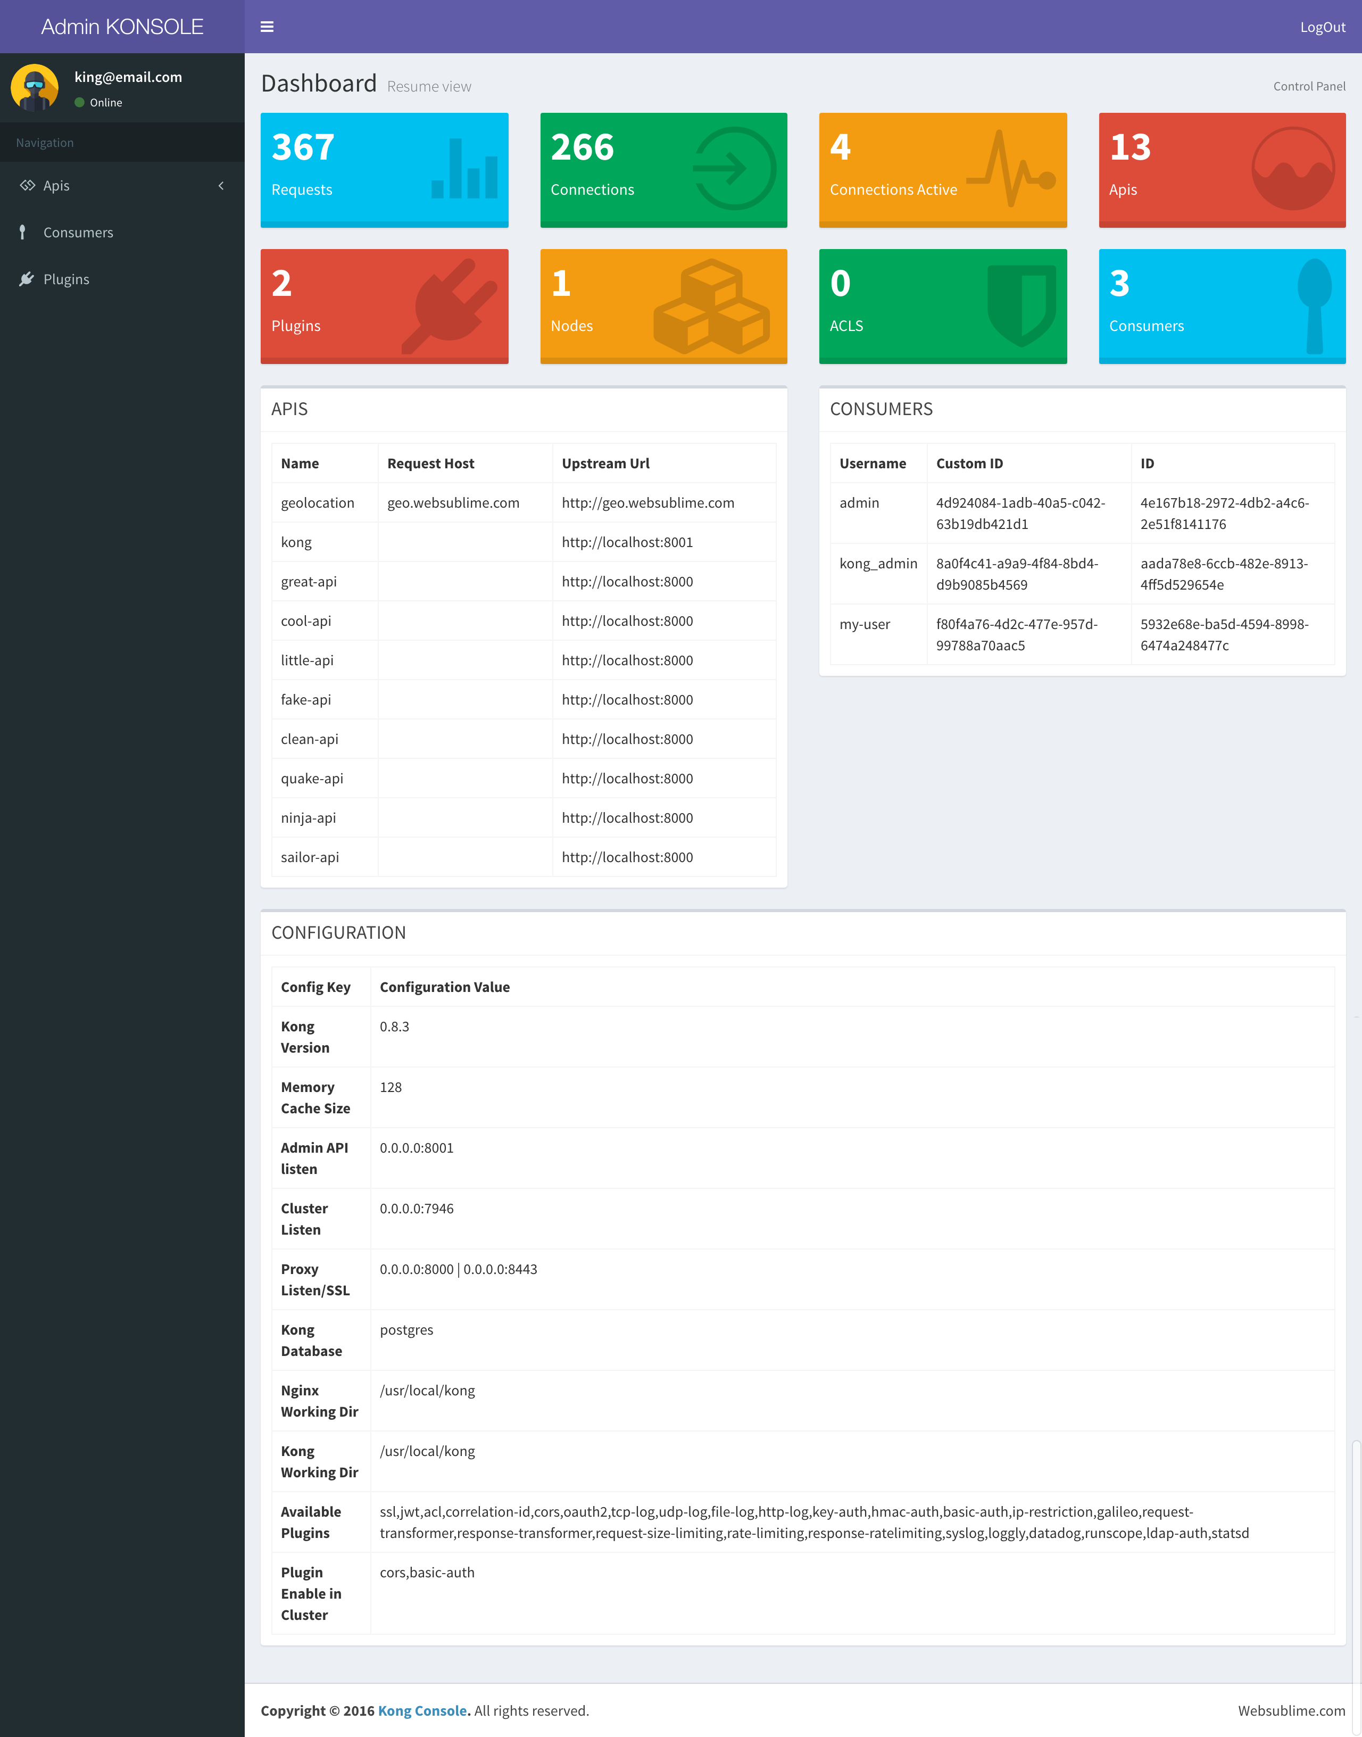Screen dimensions: 1362x1737
Task: Click the 266 Connections count
Action: click(582, 147)
